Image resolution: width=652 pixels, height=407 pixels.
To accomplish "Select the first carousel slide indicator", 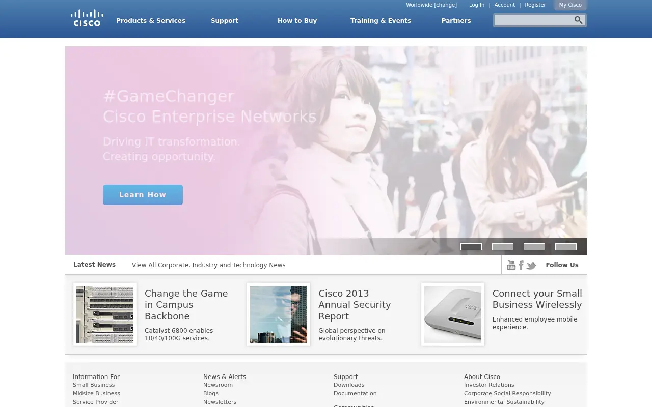I will (x=471, y=247).
